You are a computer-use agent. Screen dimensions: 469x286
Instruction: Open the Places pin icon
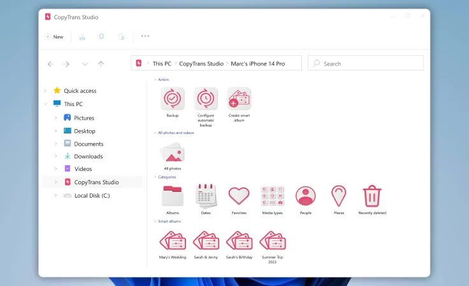pyautogui.click(x=339, y=196)
